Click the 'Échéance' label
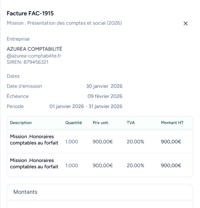200x208 pixels. 18,96
